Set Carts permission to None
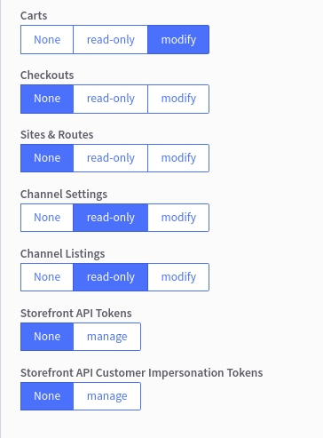Image resolution: width=323 pixels, height=438 pixels. pyautogui.click(x=47, y=40)
